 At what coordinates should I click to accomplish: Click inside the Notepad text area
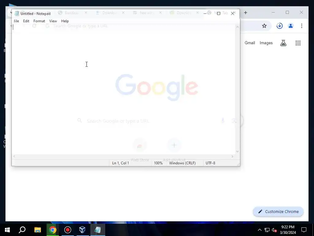[123, 89]
